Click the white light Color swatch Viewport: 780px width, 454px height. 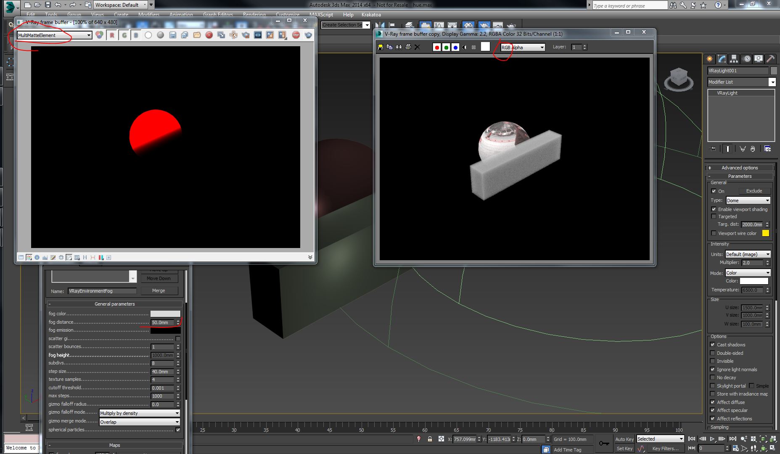click(x=754, y=281)
